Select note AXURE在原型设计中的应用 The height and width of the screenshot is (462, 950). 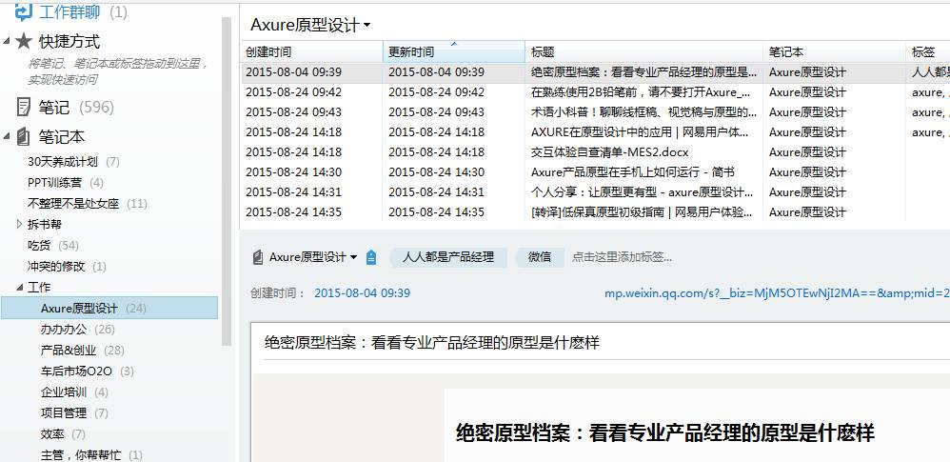point(596,132)
